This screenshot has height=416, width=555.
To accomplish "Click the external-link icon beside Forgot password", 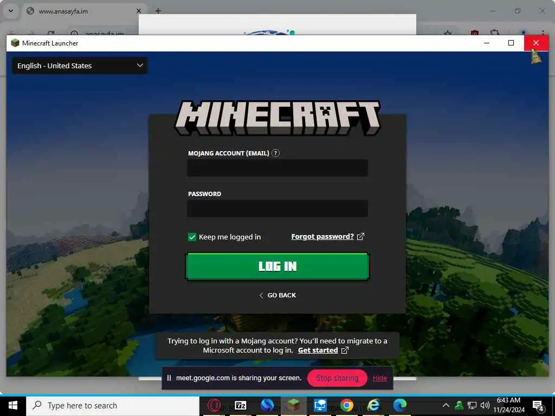I will coord(360,237).
